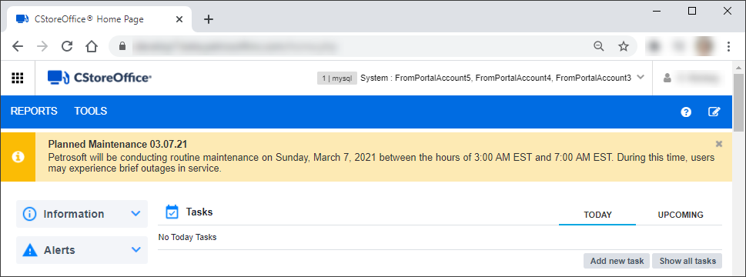
Task: Click the CStoreOffice logo
Action: 99,78
